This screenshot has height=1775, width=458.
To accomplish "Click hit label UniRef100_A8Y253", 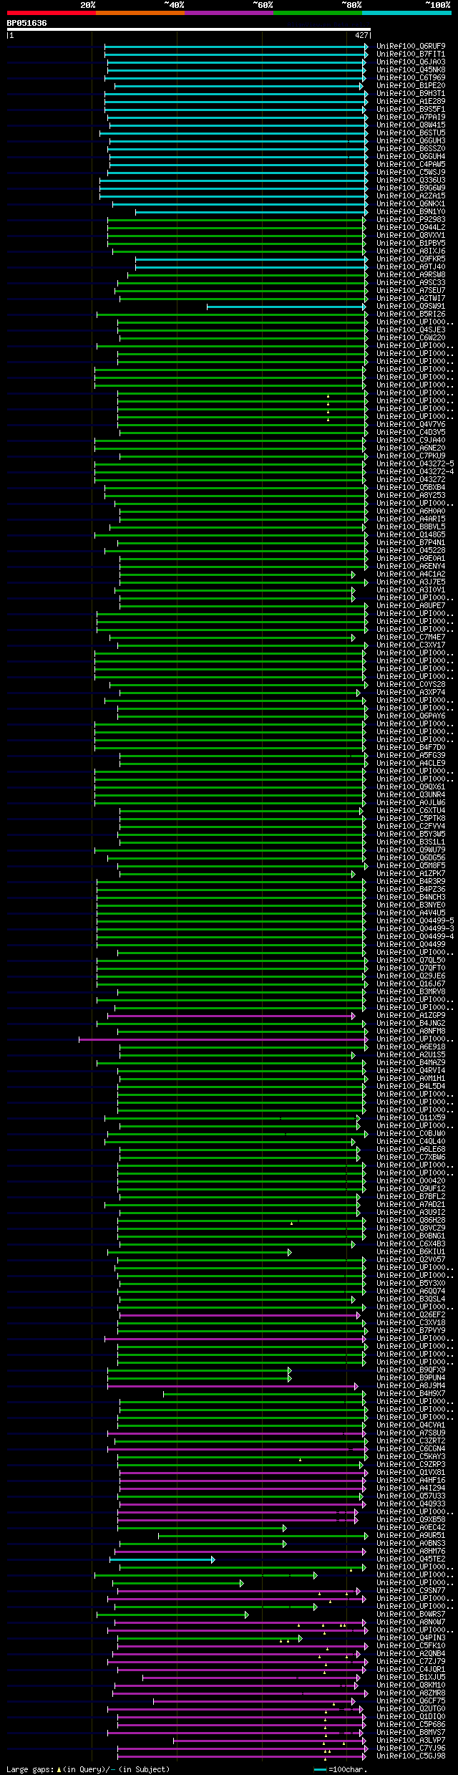I will [411, 495].
